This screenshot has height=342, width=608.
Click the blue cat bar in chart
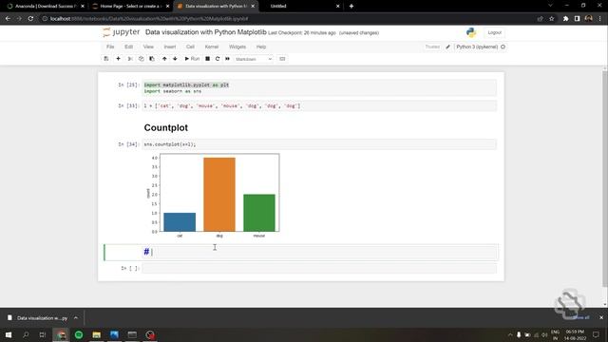180,221
